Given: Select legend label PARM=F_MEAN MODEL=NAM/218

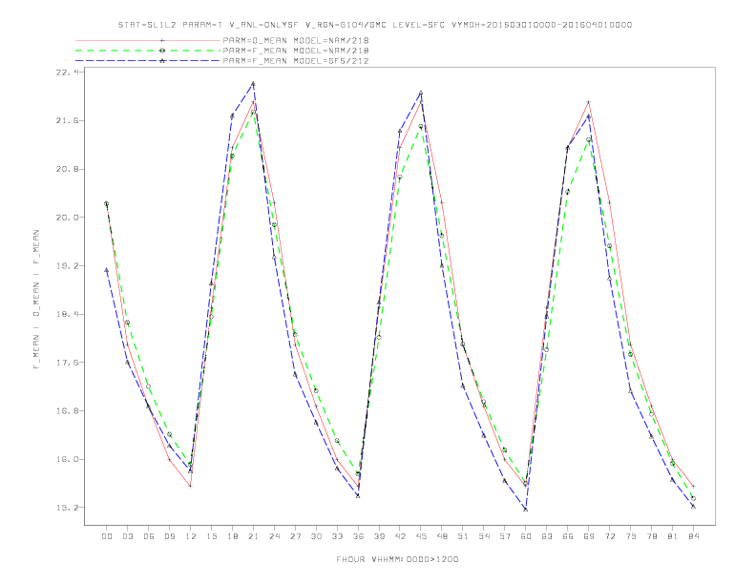Looking at the screenshot, I should (x=296, y=51).
